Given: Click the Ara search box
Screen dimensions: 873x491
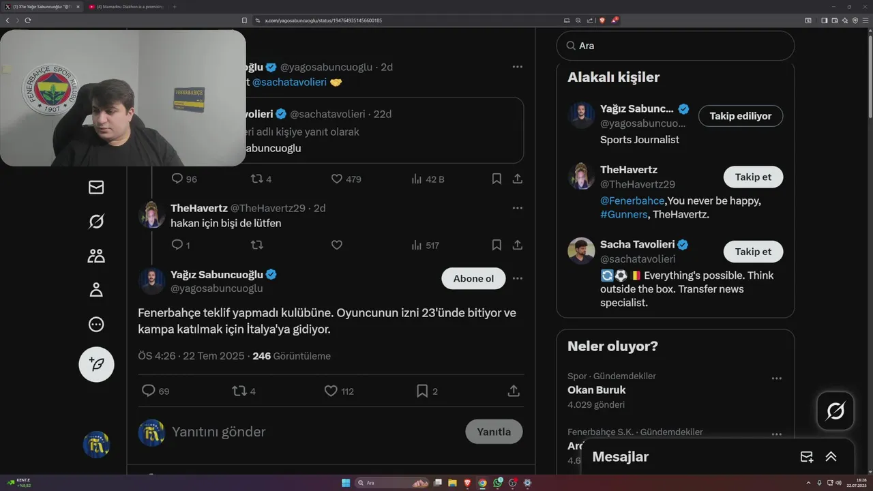Looking at the screenshot, I should click(x=675, y=46).
